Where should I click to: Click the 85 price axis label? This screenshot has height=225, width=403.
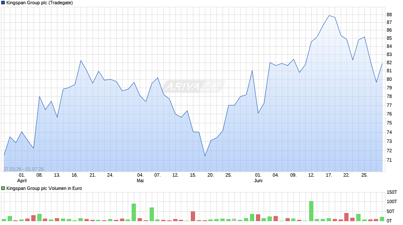point(389,38)
